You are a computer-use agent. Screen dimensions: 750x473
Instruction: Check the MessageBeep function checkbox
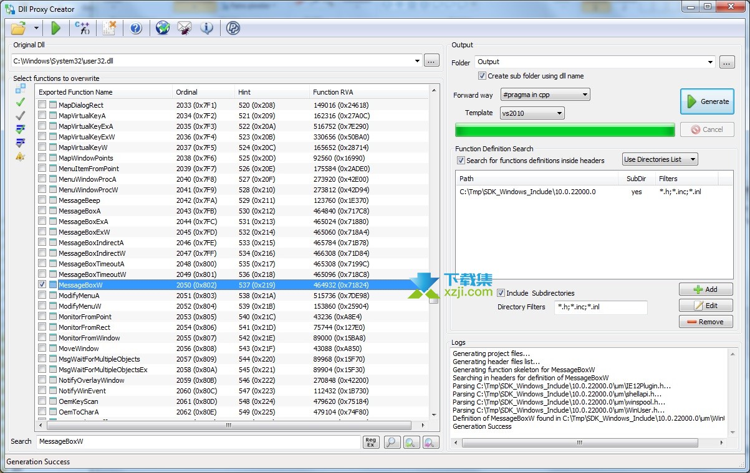coord(42,200)
